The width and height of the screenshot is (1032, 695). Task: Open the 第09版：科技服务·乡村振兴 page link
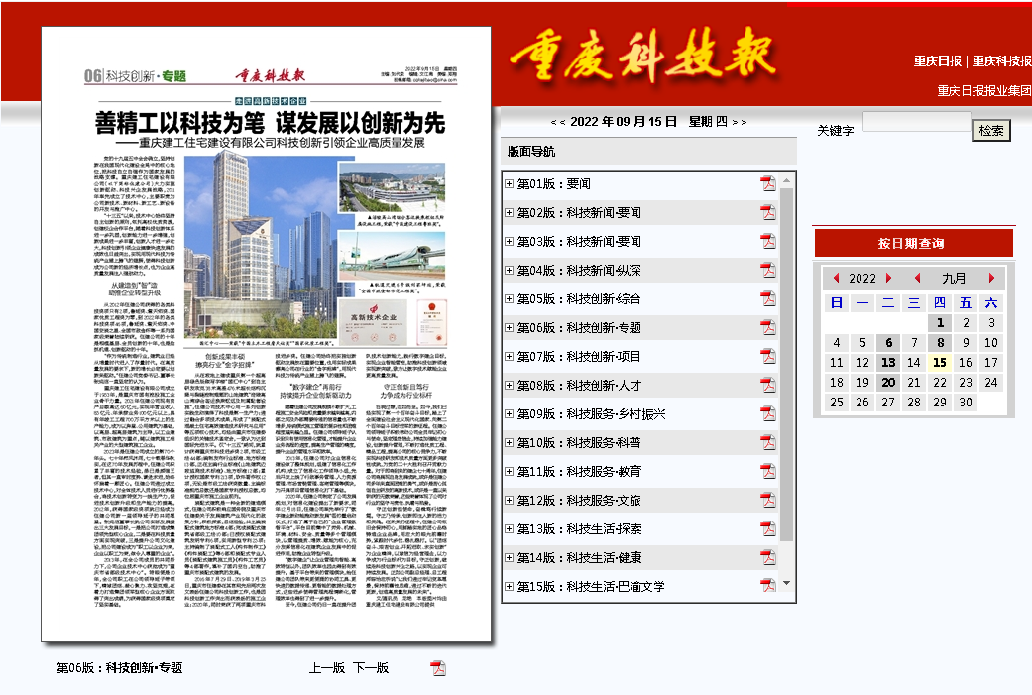pos(591,414)
